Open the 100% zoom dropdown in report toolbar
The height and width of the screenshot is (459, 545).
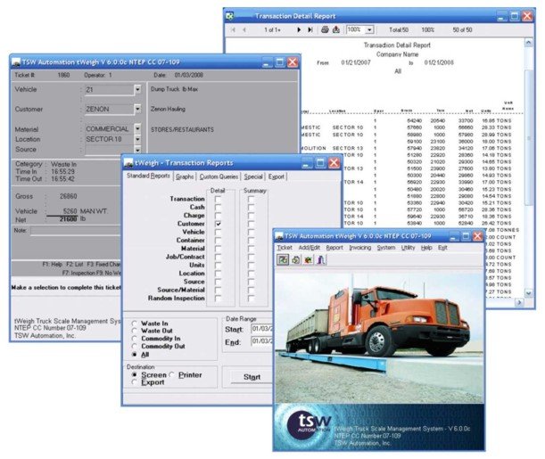(x=370, y=30)
